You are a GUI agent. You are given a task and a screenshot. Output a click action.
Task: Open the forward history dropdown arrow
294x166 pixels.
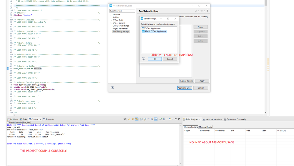[x=205, y=11]
